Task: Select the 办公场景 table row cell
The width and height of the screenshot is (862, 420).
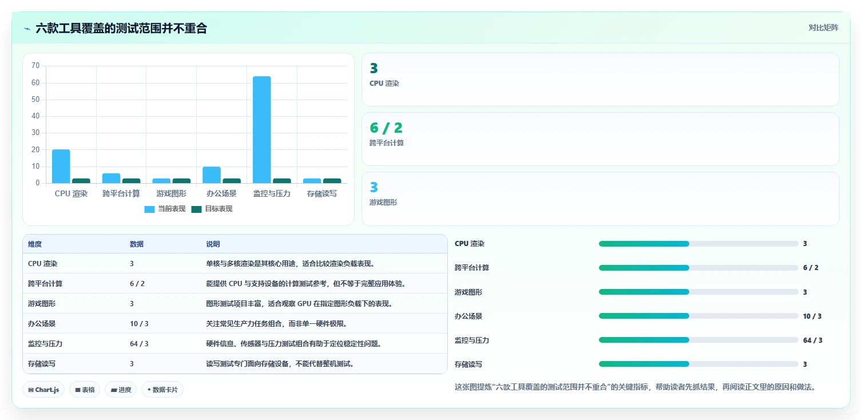Action: point(42,324)
